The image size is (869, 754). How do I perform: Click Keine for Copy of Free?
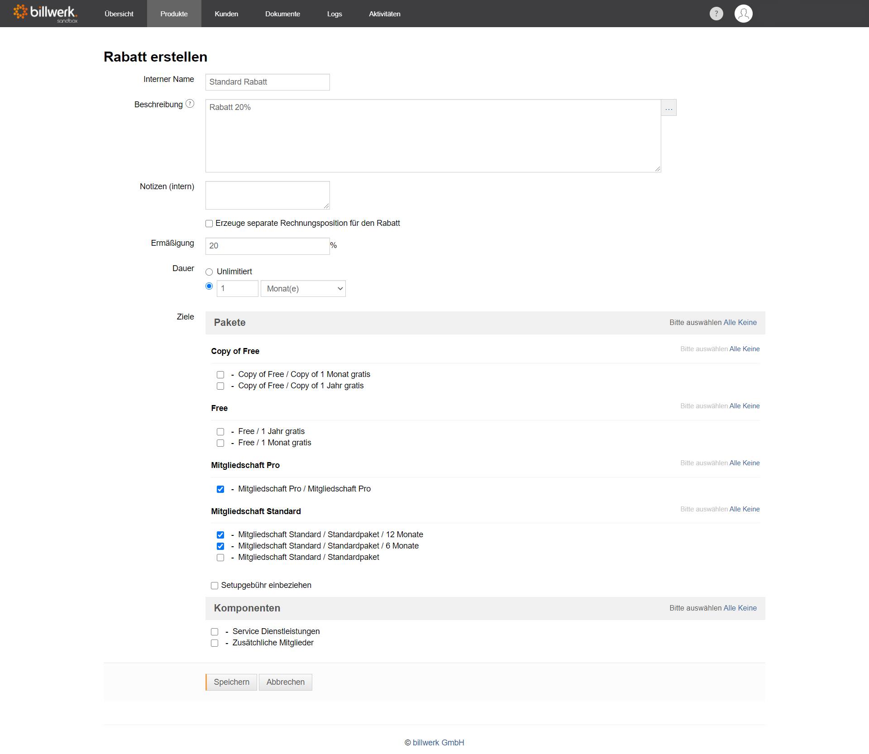coord(751,349)
